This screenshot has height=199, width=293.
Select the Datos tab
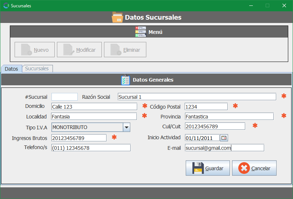(11, 69)
